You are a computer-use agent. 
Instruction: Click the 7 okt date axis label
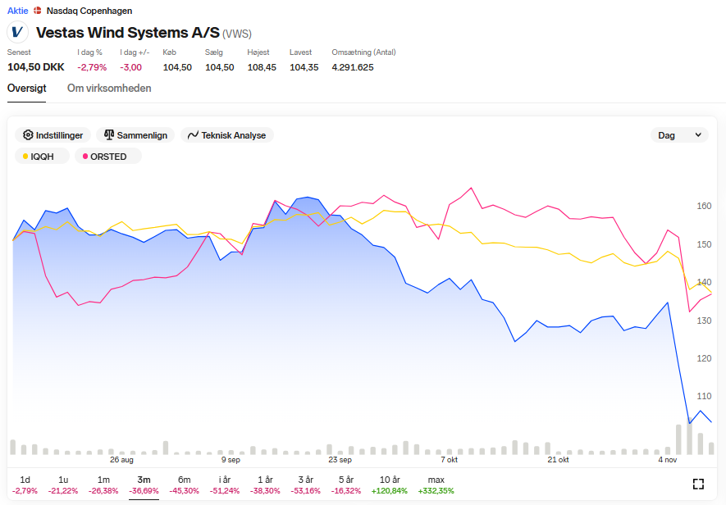point(449,460)
